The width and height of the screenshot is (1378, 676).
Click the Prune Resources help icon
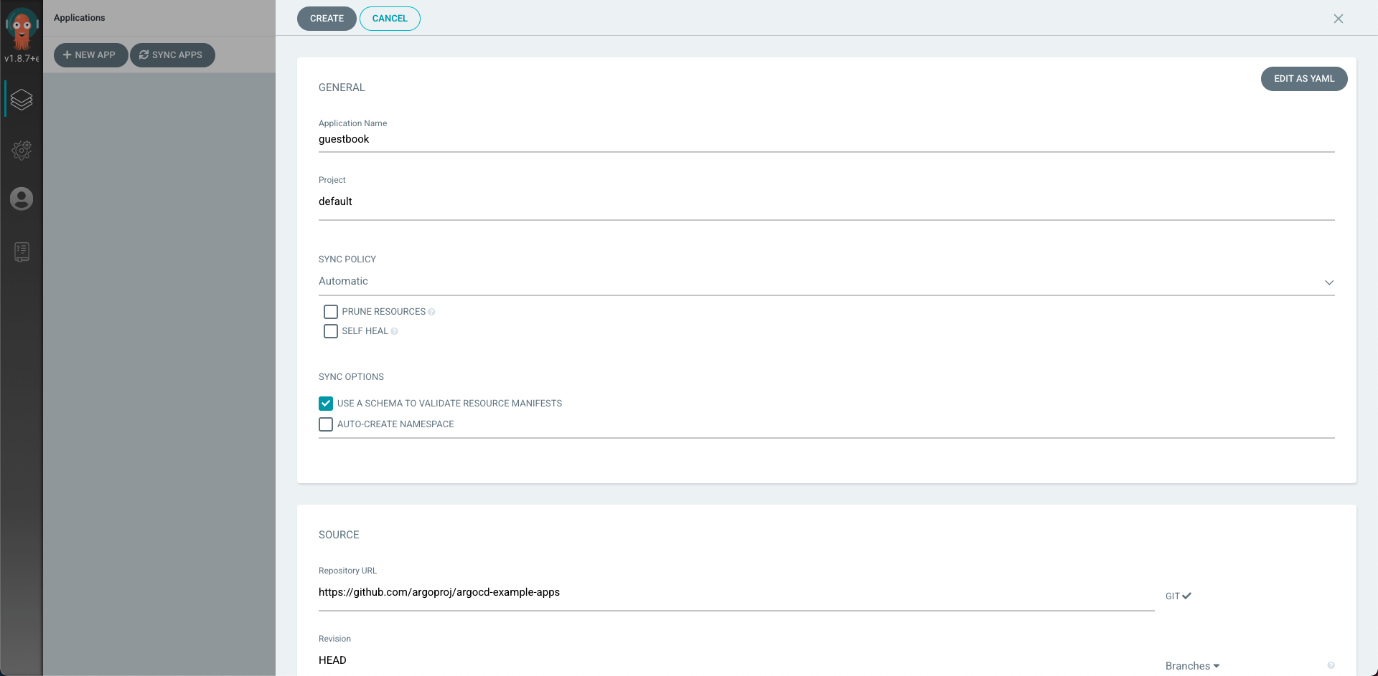click(x=431, y=312)
